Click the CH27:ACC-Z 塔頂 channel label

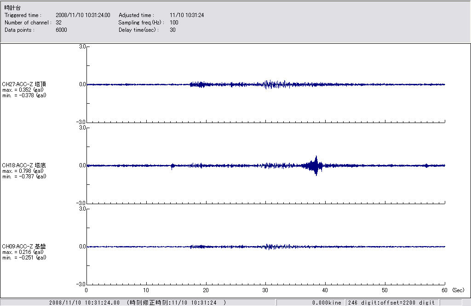[x=24, y=84]
